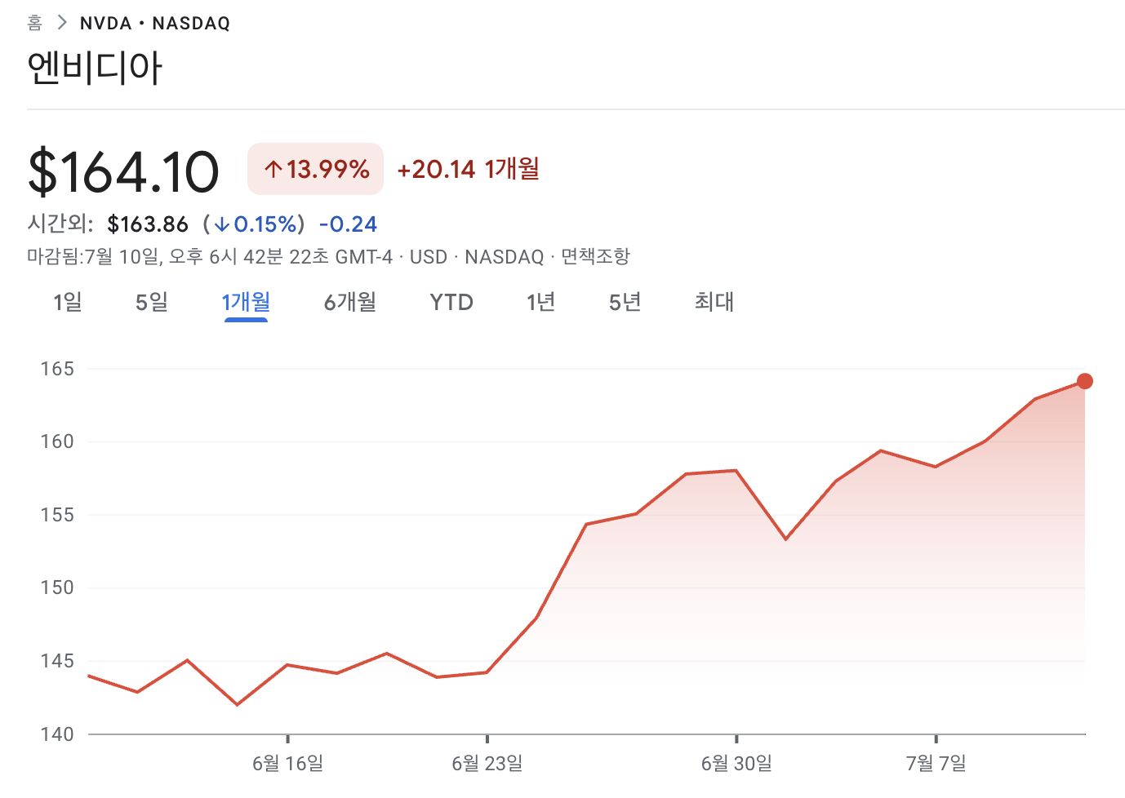Switch chart to YTD range

click(x=451, y=303)
